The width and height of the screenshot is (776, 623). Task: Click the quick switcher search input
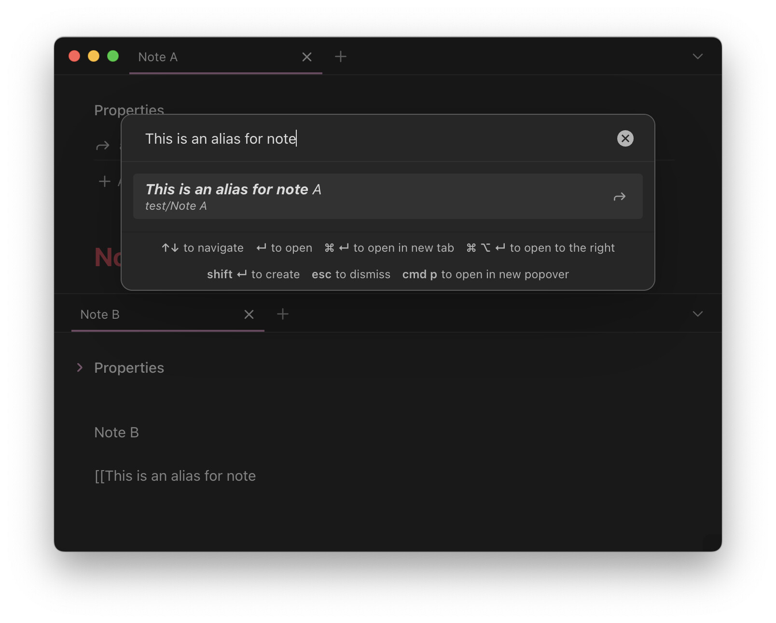[376, 138]
